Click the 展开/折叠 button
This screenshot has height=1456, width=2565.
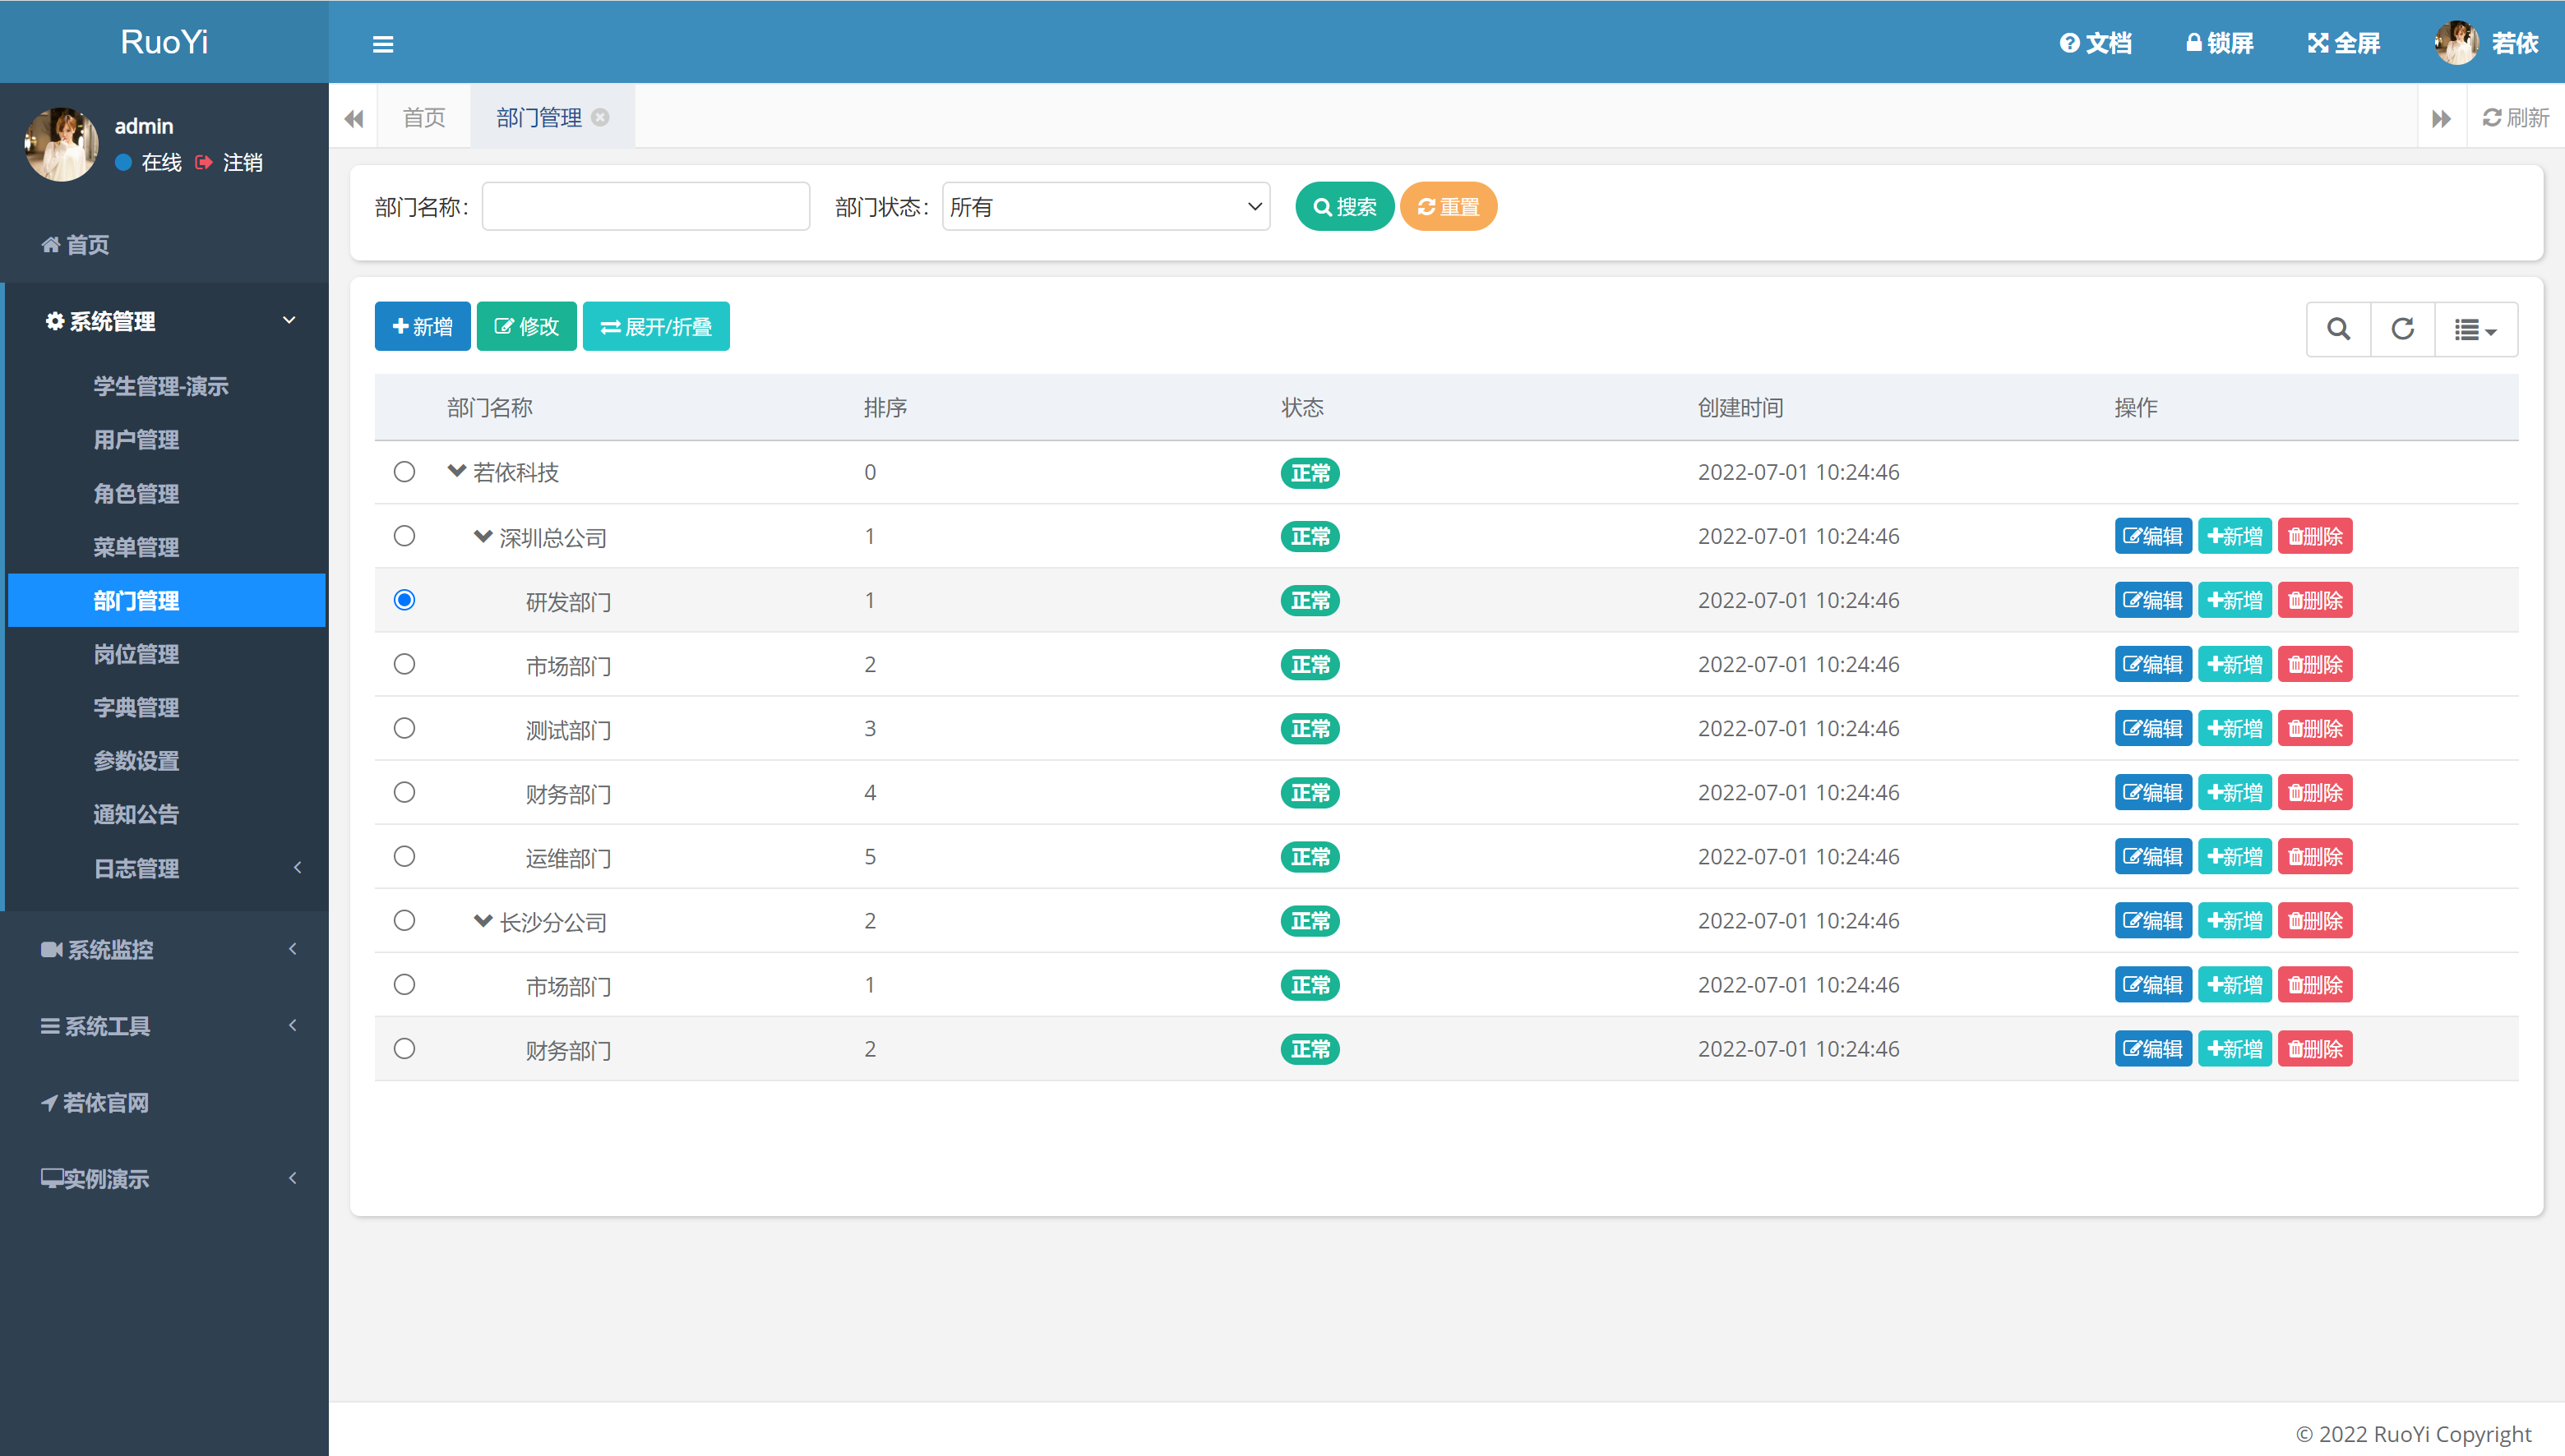coord(656,326)
